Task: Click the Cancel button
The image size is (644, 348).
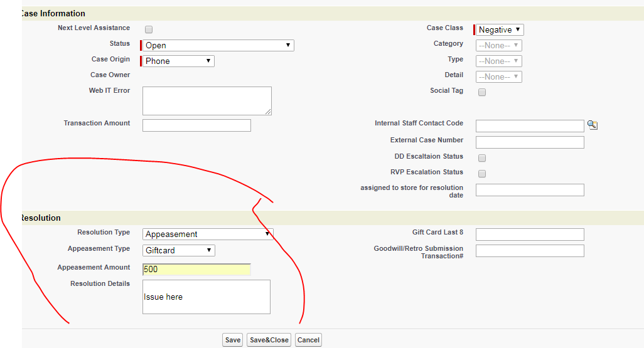Action: pyautogui.click(x=308, y=340)
